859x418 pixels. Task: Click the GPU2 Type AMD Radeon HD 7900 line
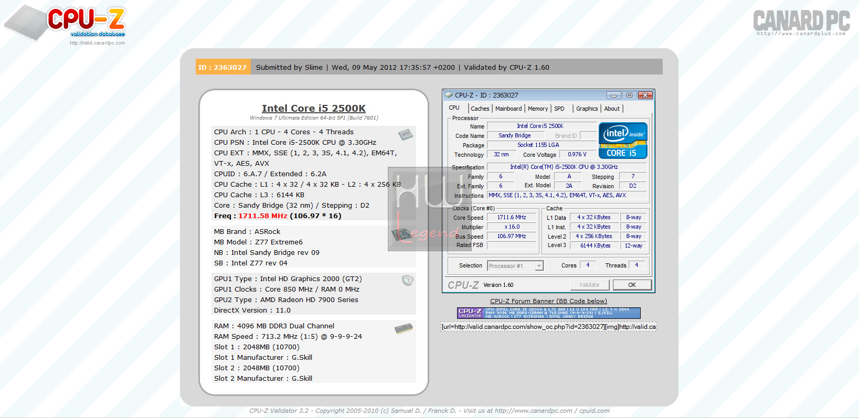[x=286, y=299]
